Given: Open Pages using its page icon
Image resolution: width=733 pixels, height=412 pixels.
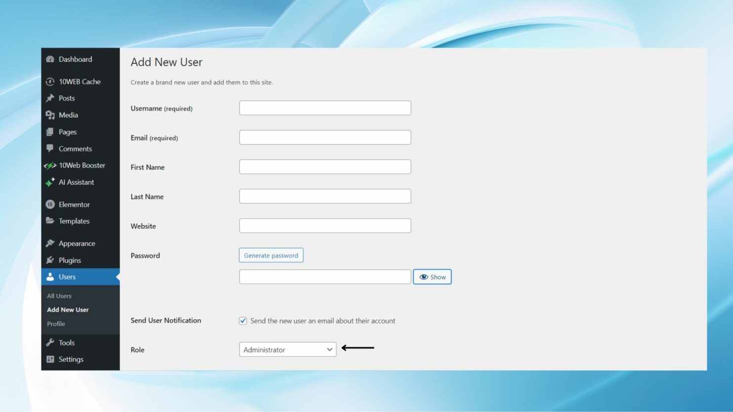Looking at the screenshot, I should [50, 132].
